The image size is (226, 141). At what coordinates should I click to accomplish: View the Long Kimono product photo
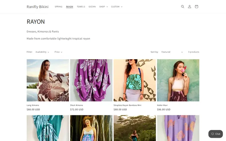point(48,80)
